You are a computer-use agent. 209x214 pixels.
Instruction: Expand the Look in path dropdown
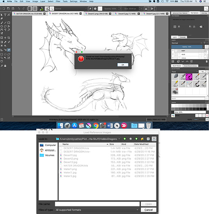click(x=88, y=139)
